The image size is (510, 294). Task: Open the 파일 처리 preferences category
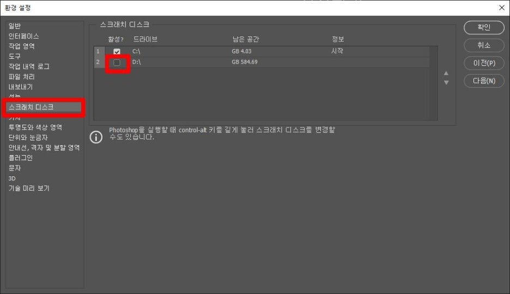[x=21, y=77]
